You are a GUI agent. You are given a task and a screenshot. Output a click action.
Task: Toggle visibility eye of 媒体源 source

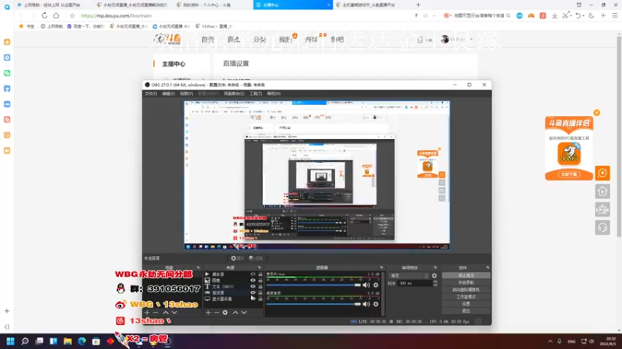[253, 274]
